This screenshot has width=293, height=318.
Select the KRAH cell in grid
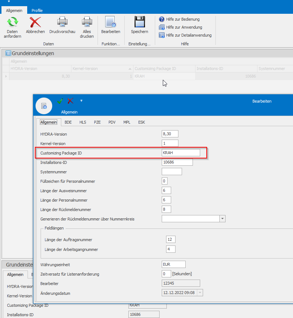[164, 76]
